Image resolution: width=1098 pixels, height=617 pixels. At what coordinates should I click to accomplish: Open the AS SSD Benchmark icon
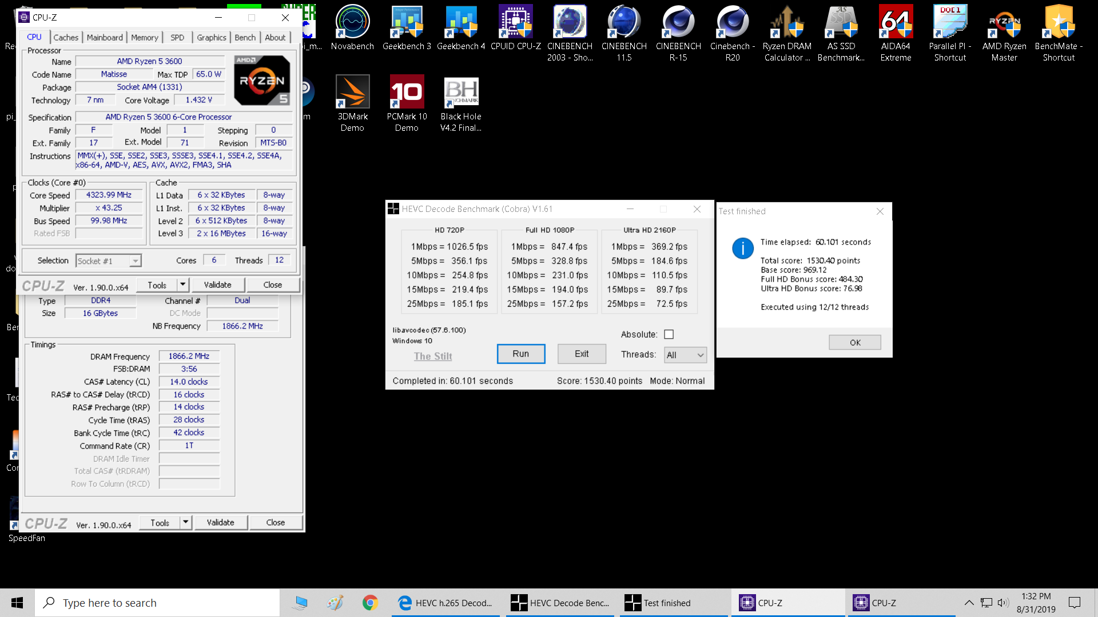tap(841, 33)
